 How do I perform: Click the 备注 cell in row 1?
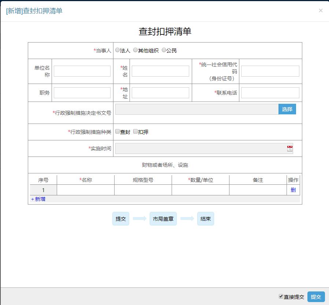258,190
